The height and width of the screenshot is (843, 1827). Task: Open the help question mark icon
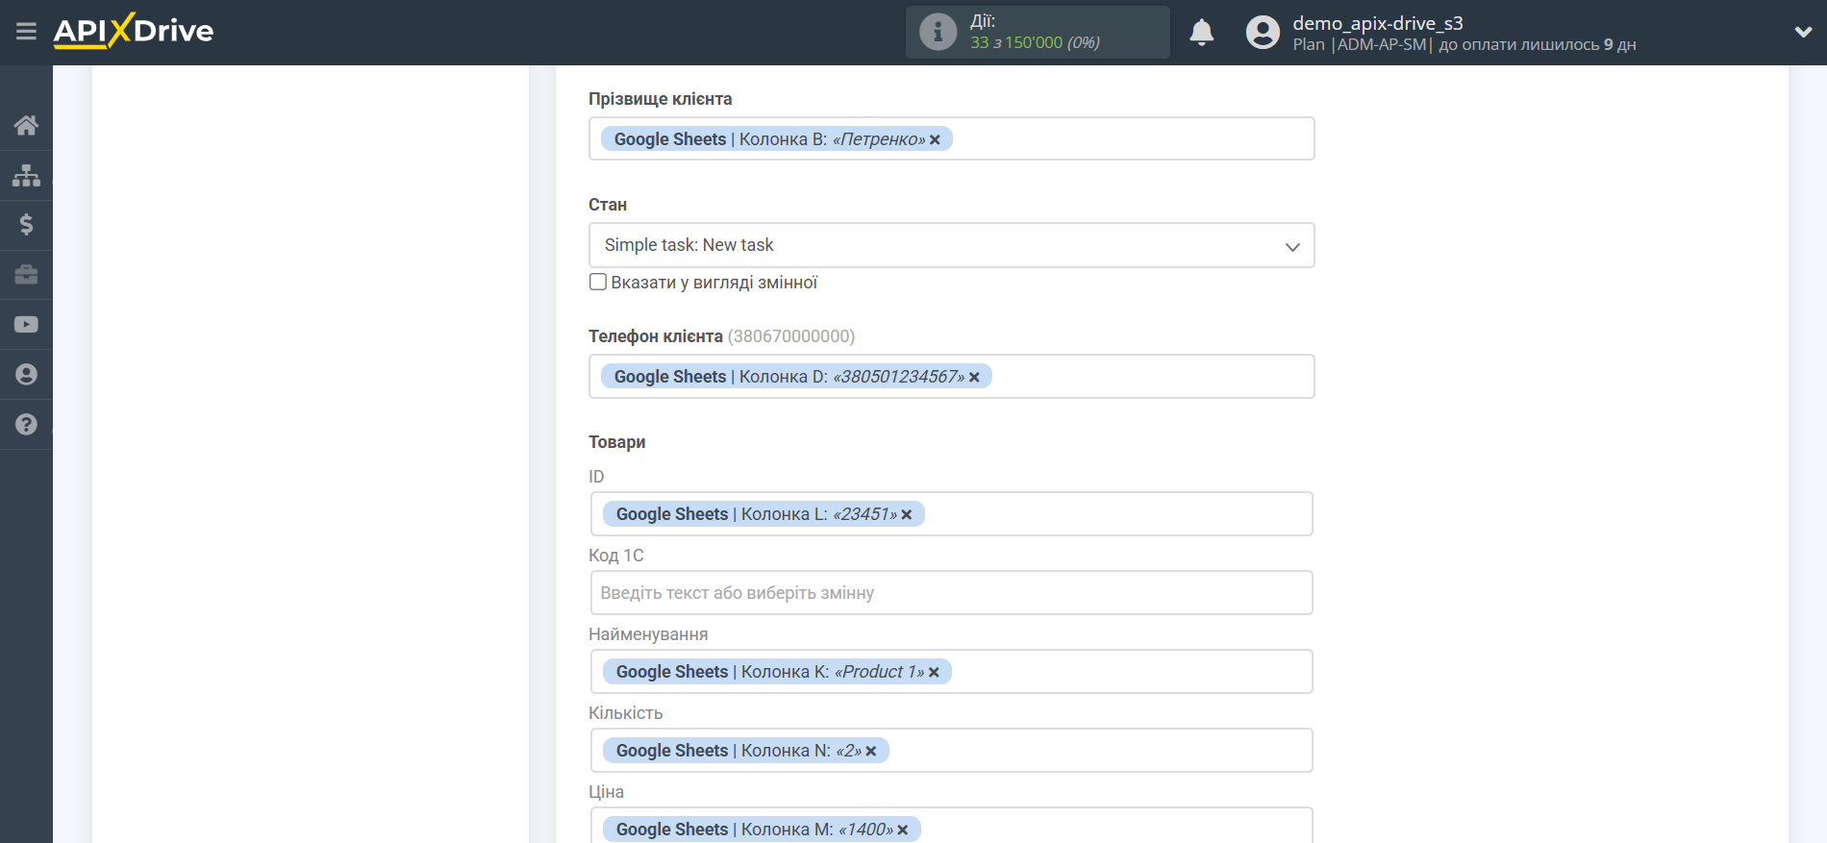click(x=26, y=425)
